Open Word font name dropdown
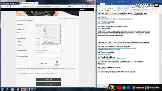 pyautogui.click(x=113, y=6)
